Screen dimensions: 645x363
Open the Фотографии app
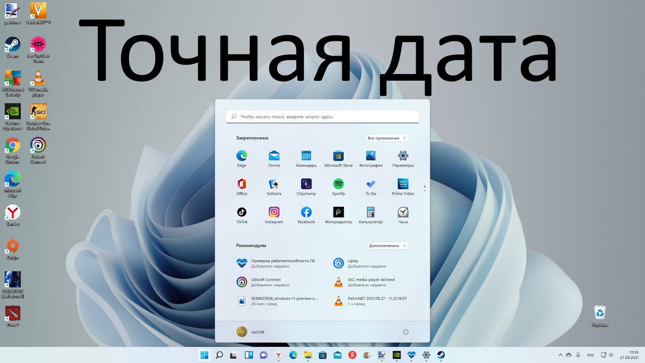pyautogui.click(x=371, y=158)
